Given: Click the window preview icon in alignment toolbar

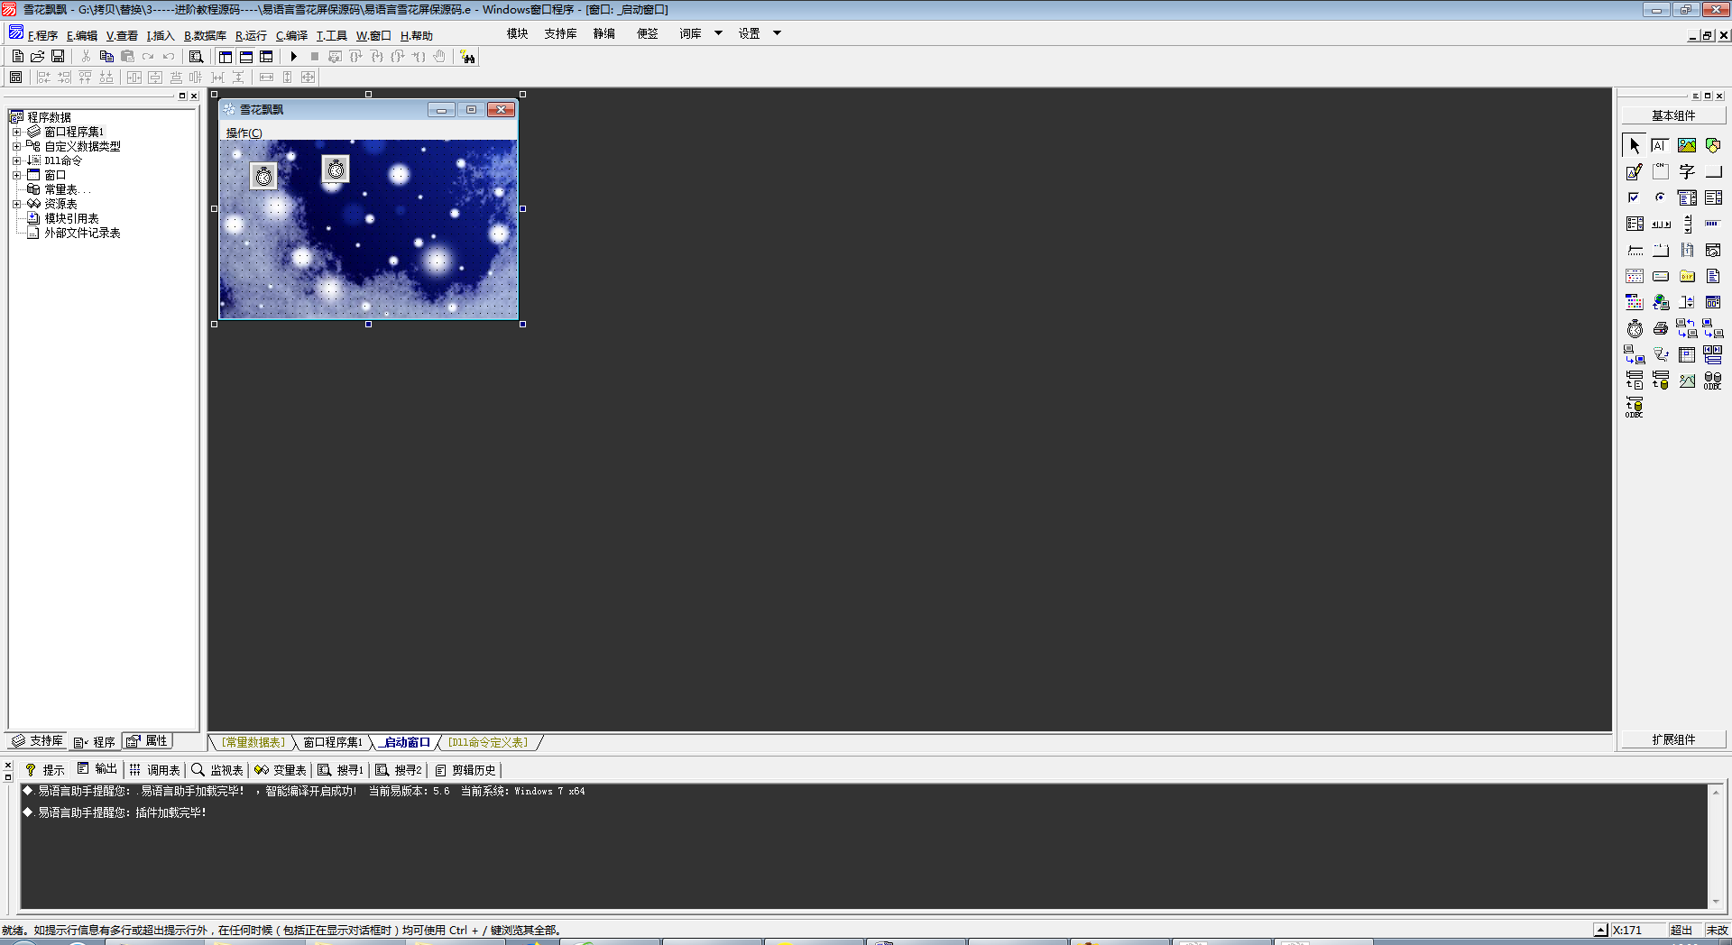Looking at the screenshot, I should (16, 78).
